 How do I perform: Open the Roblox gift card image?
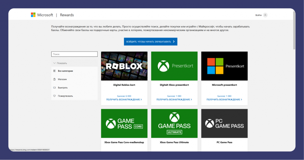tap(124, 66)
